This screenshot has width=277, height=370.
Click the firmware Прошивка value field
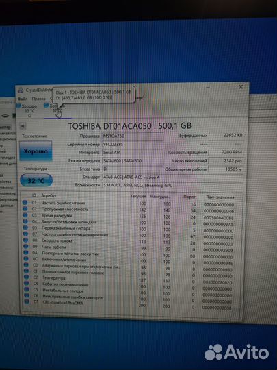tap(133, 136)
